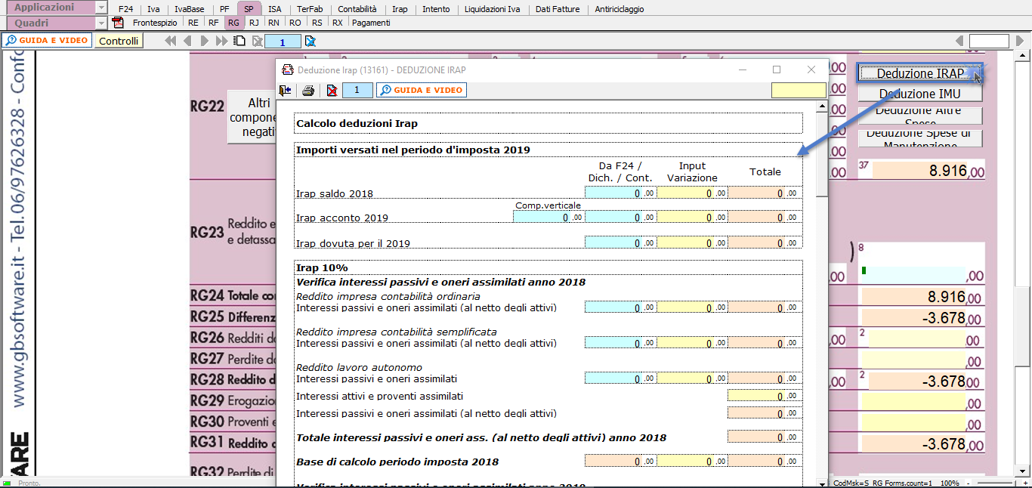1032x488 pixels.
Task: Open the Antiriciclaggio tab
Action: coord(620,9)
